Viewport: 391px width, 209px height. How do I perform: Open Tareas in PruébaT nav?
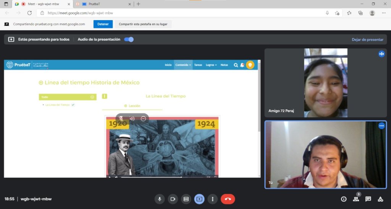(198, 65)
